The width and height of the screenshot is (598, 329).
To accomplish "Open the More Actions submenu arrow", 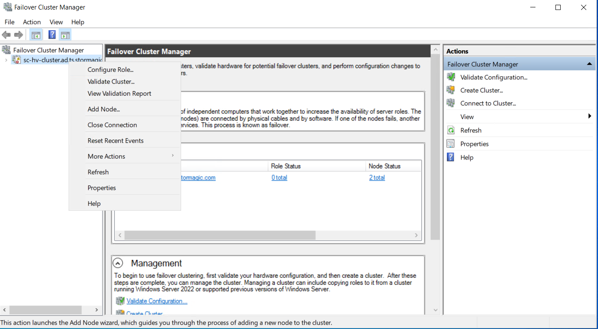I will pos(172,156).
